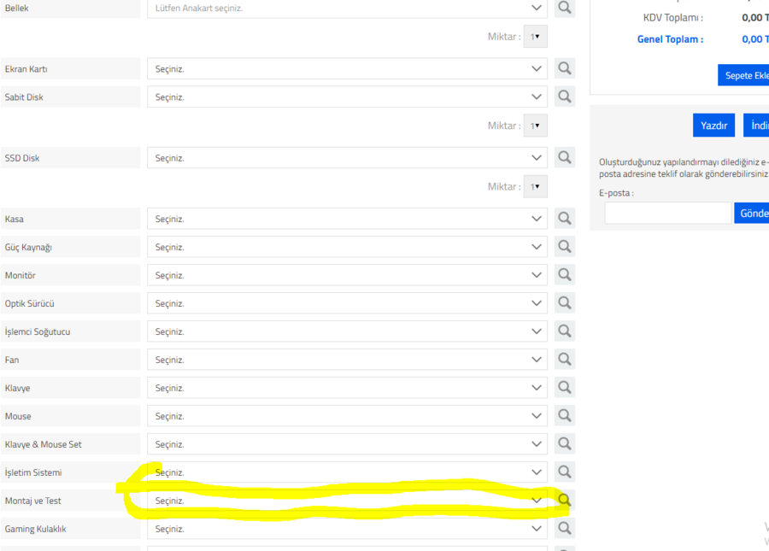Click search icon beside Monitör
This screenshot has height=551, width=769.
coord(565,274)
